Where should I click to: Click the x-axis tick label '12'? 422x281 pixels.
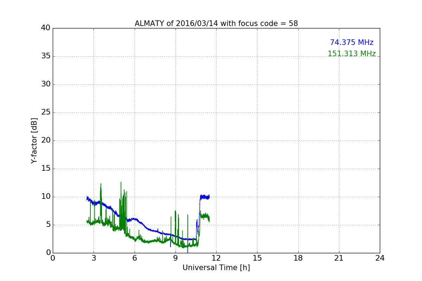point(216,258)
